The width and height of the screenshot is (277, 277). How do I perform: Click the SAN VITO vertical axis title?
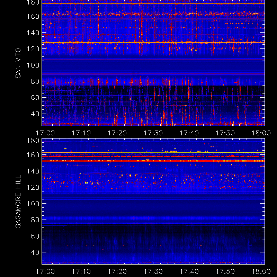click(x=18, y=63)
